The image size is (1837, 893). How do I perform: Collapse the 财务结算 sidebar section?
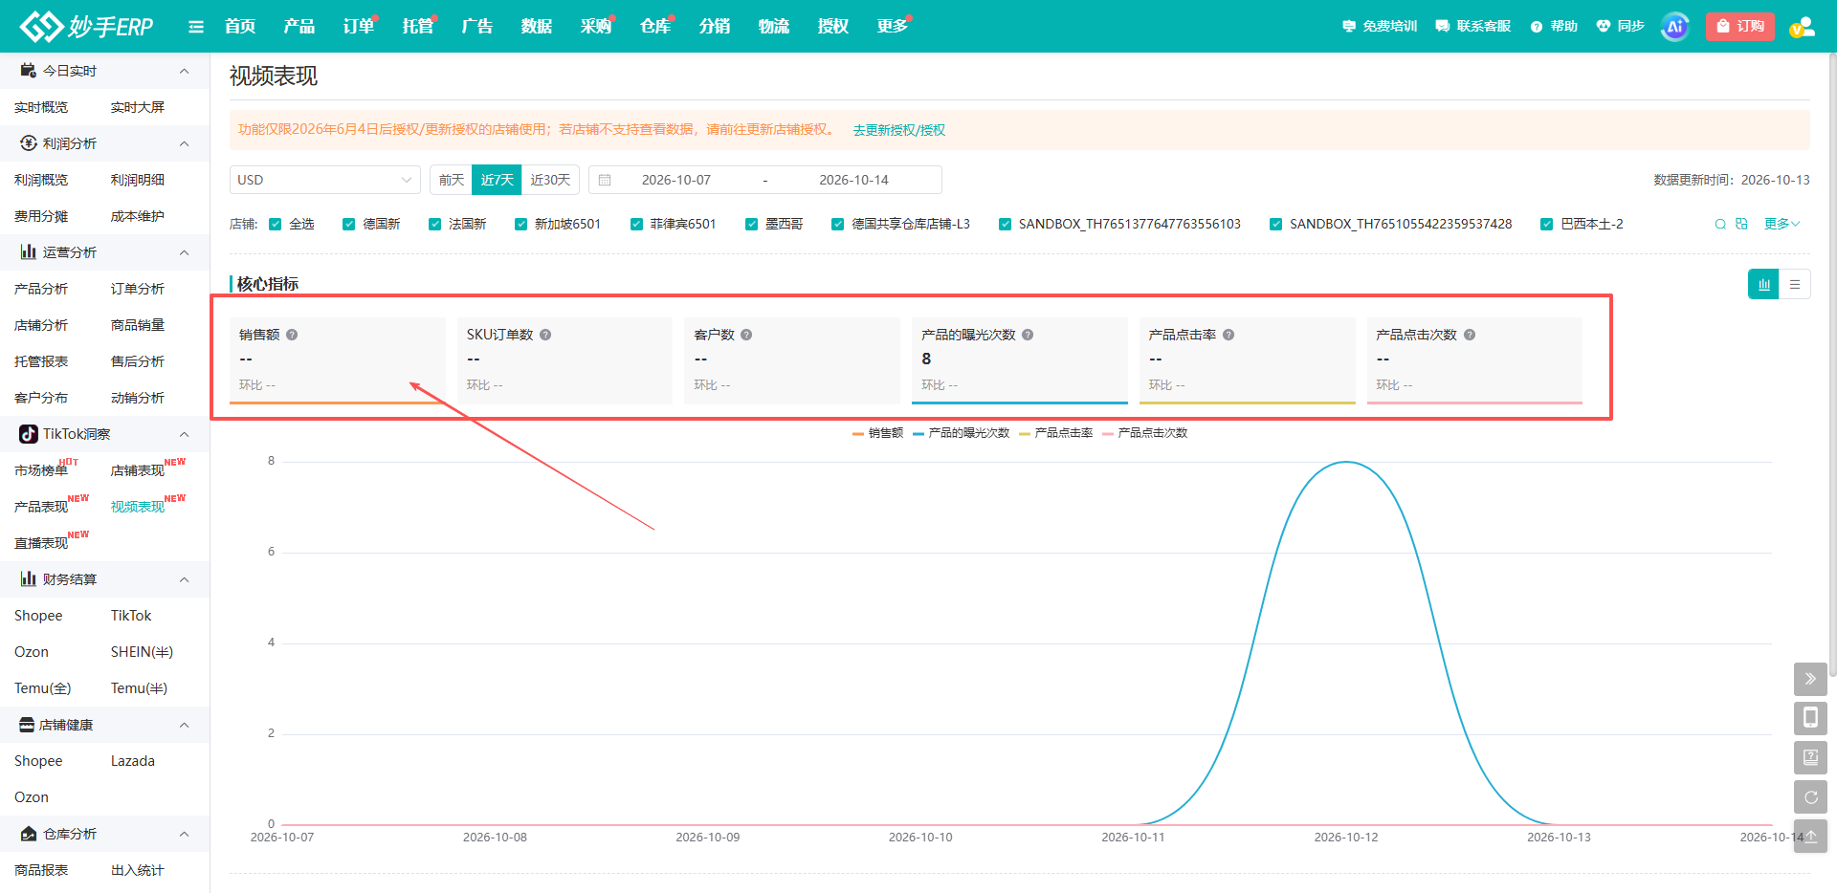click(x=185, y=579)
